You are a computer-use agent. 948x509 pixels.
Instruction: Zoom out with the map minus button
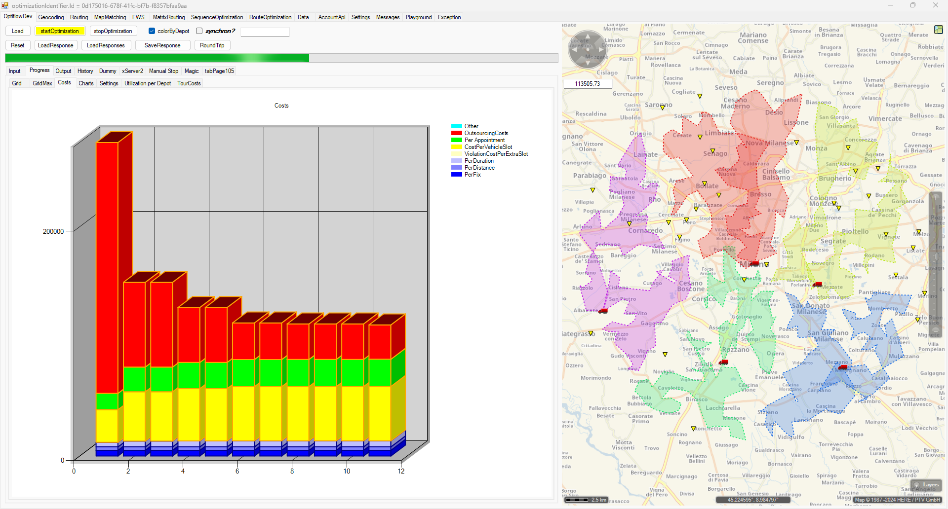[935, 330]
